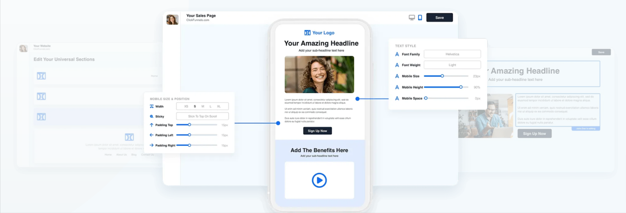Click the ClickFunnels.com subtitle under Your Sales Page
This screenshot has width=626, height=213.
click(198, 20)
